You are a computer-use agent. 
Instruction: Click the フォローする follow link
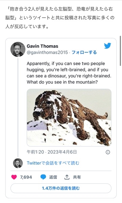coord(84,52)
